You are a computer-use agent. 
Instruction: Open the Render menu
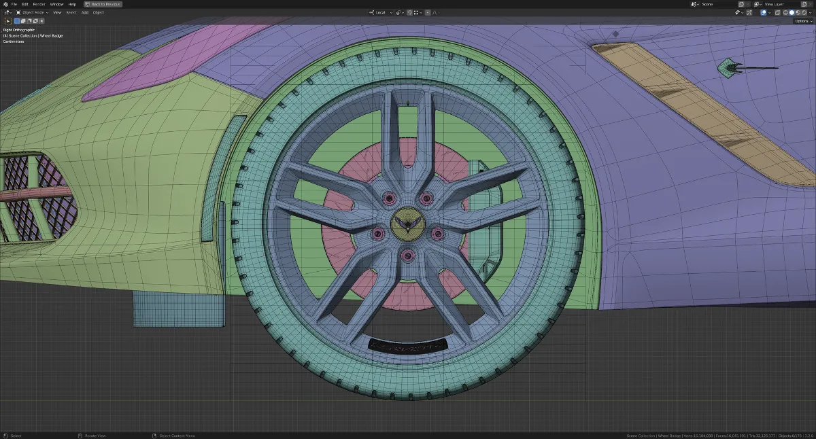tap(39, 4)
